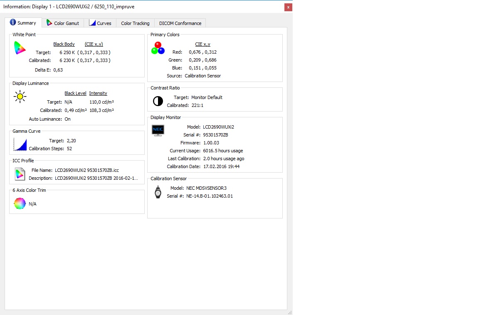The image size is (479, 315).
Task: Switch to the Summary tab
Action: coord(23,23)
